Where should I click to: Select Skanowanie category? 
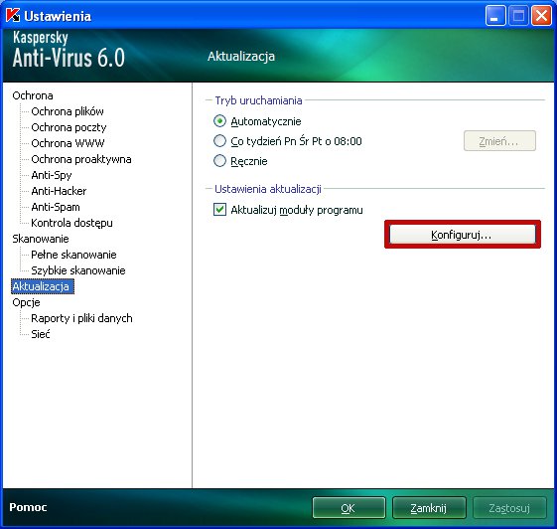(41, 239)
